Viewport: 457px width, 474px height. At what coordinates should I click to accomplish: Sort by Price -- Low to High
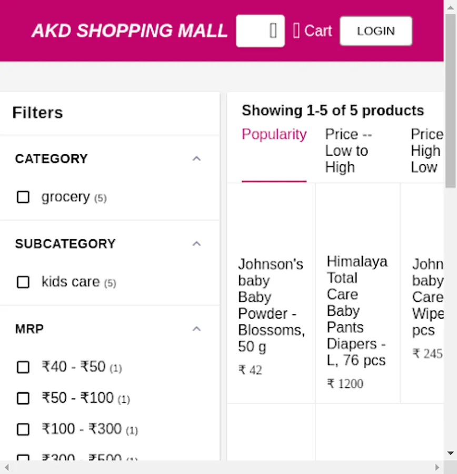pyautogui.click(x=347, y=151)
